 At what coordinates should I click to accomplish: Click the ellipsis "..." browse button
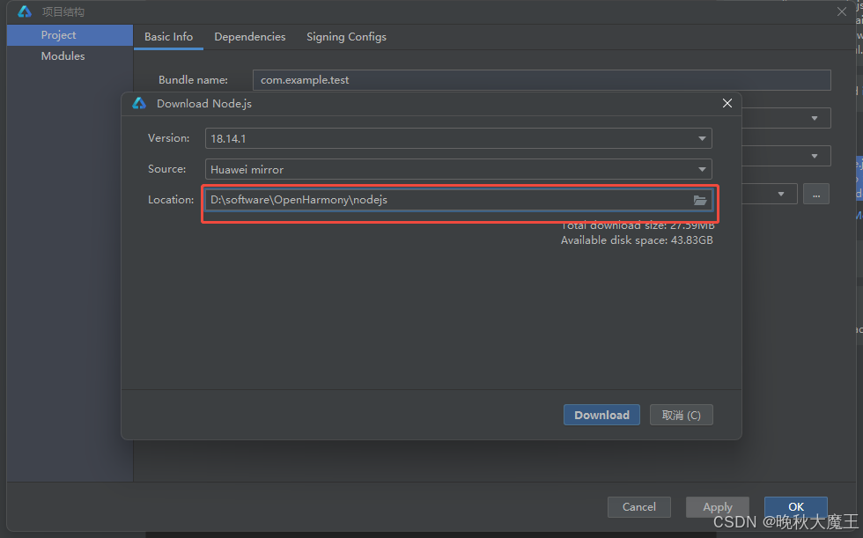pyautogui.click(x=815, y=194)
